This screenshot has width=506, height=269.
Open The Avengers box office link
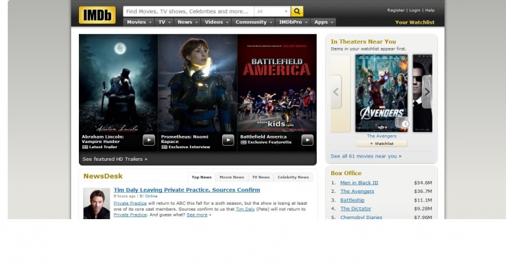tap(357, 192)
